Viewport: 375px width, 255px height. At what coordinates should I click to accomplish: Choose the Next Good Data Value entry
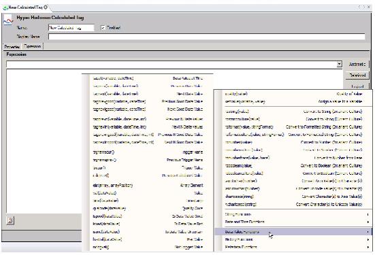148,109
